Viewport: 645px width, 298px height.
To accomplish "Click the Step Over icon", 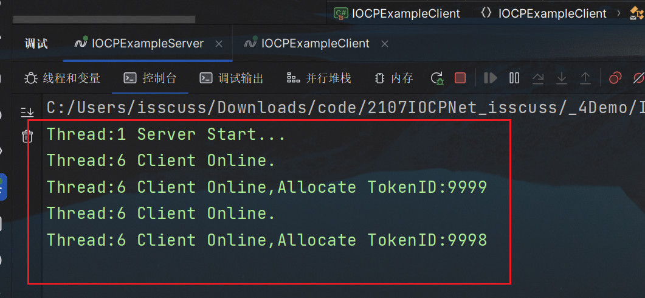I will click(538, 78).
